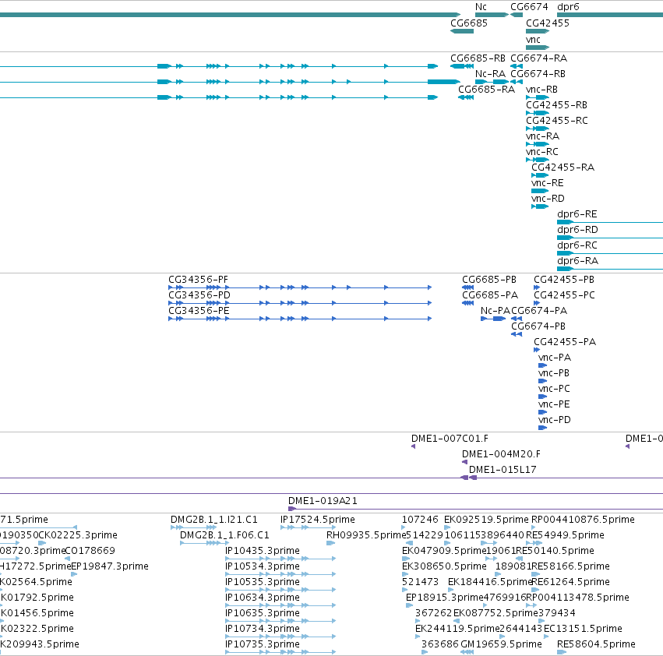Screen dimensions: 663x656
Task: Click the CG6685 gene label
Action: coord(469,23)
